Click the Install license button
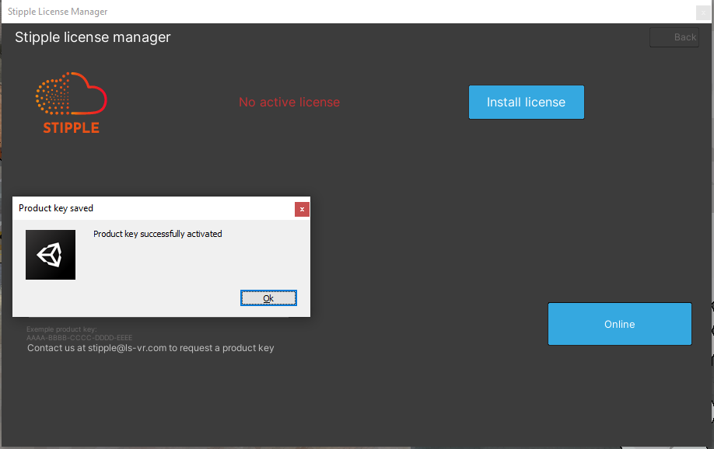 tap(527, 103)
